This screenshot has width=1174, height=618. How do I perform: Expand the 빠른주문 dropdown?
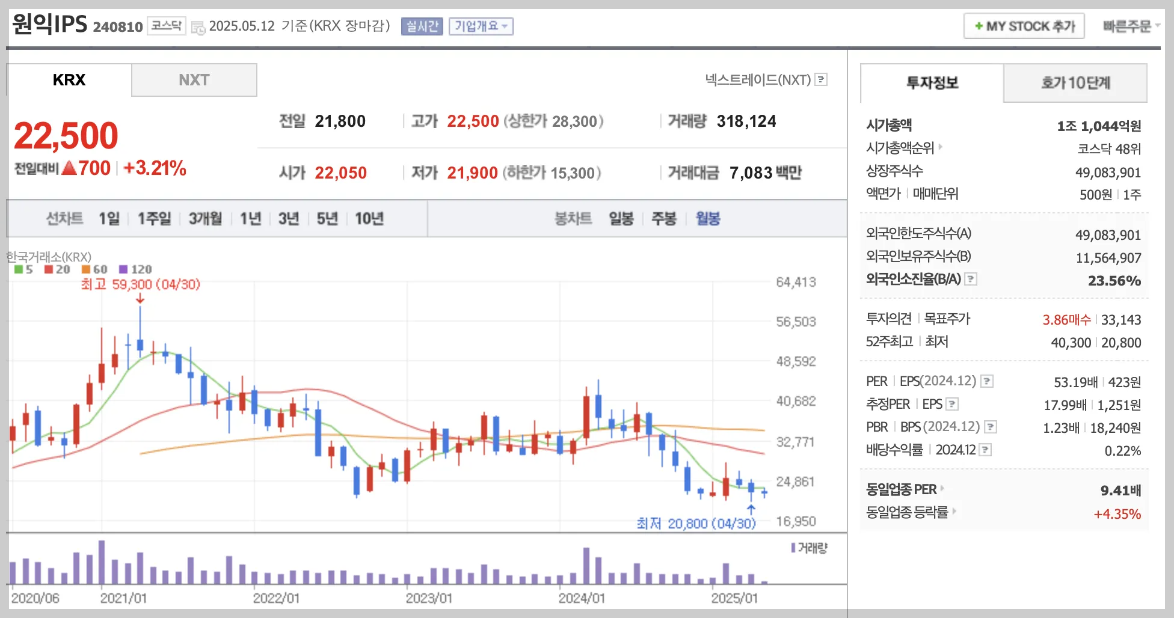(x=1131, y=26)
